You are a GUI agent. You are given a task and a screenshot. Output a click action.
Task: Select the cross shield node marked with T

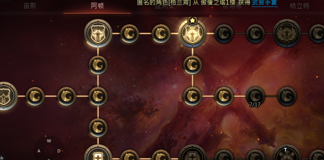(287, 153)
